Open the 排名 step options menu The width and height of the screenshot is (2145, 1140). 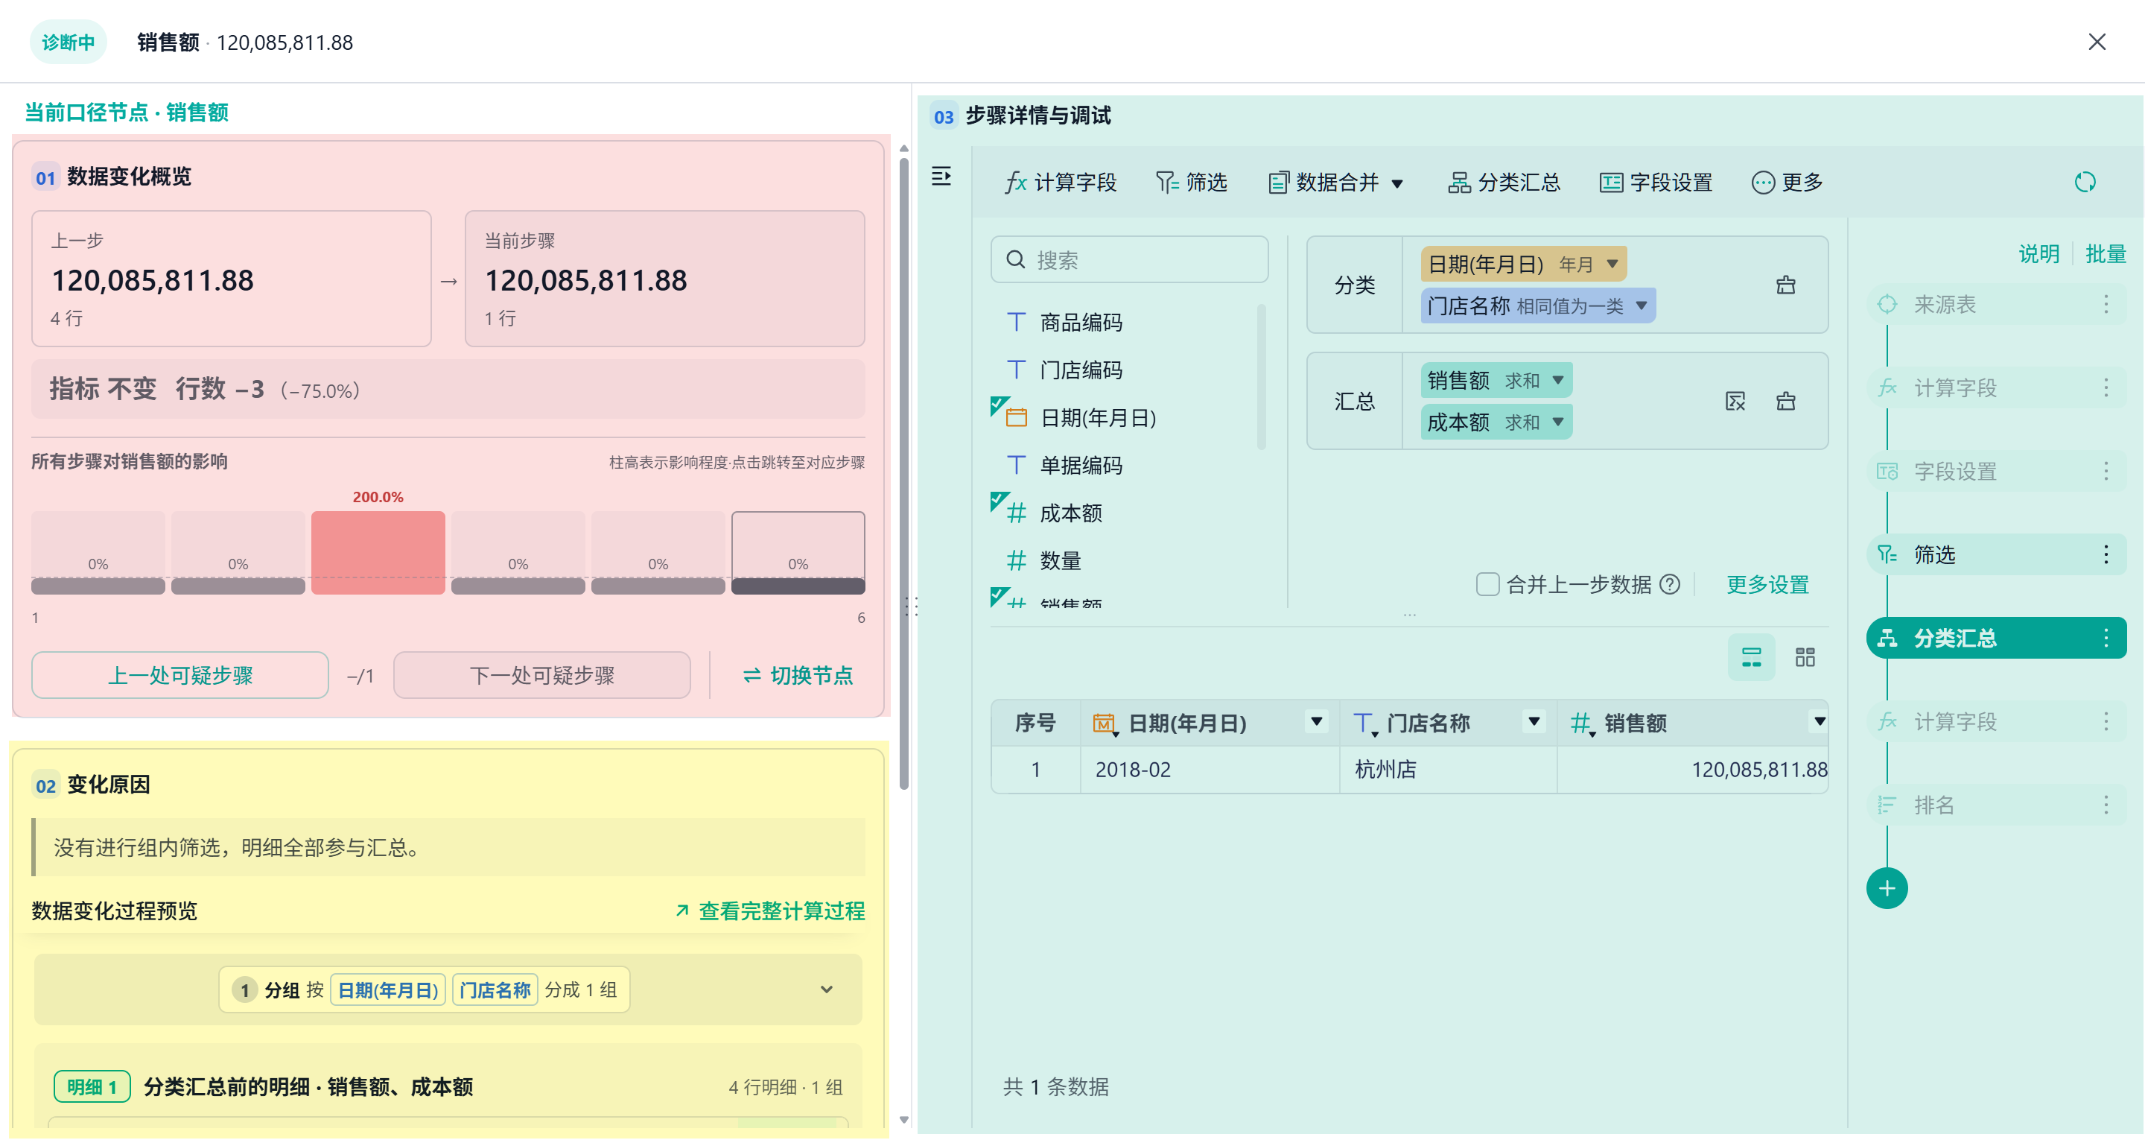pos(2105,804)
